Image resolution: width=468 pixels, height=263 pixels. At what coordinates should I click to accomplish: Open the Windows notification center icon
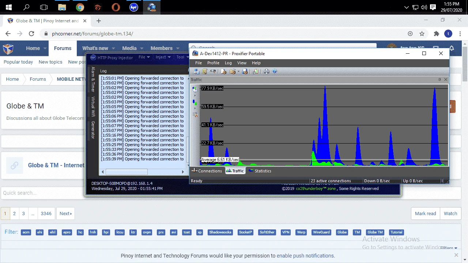(x=433, y=7)
